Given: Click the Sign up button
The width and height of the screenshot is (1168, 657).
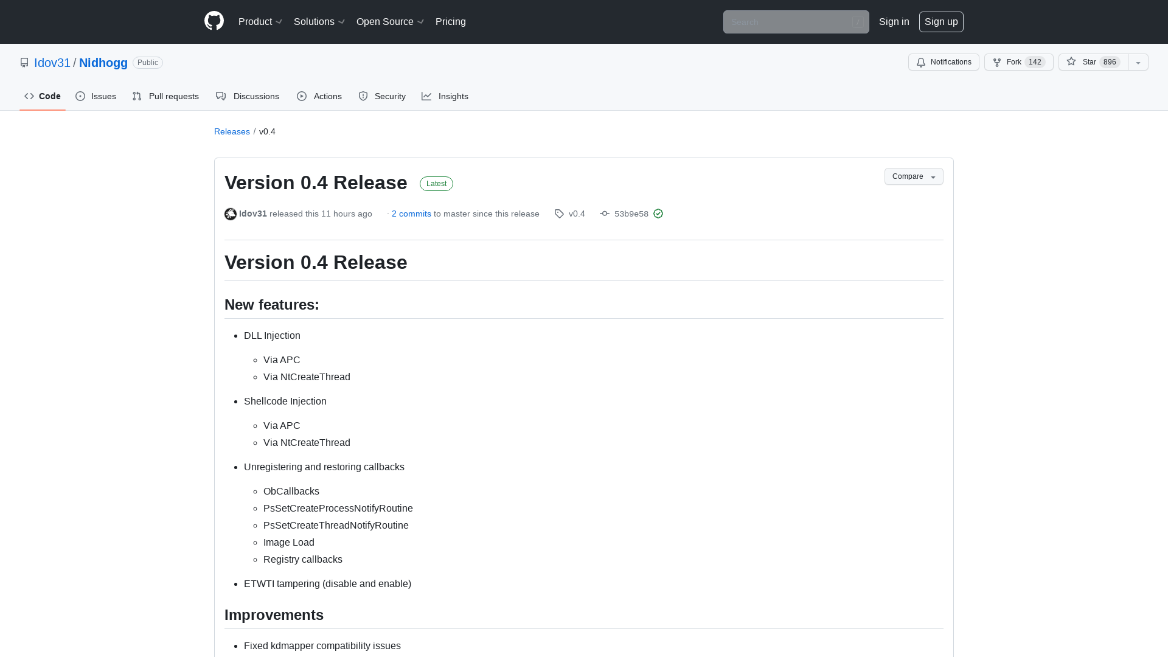Looking at the screenshot, I should pyautogui.click(x=941, y=22).
